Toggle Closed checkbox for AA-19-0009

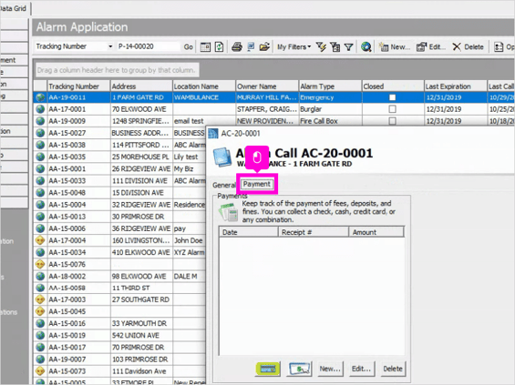pos(392,121)
